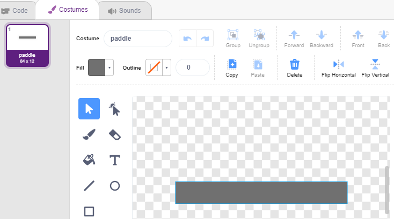Screen dimensions: 394x219
Task: Click the canvas vertical scrollbar
Action: coord(387,190)
